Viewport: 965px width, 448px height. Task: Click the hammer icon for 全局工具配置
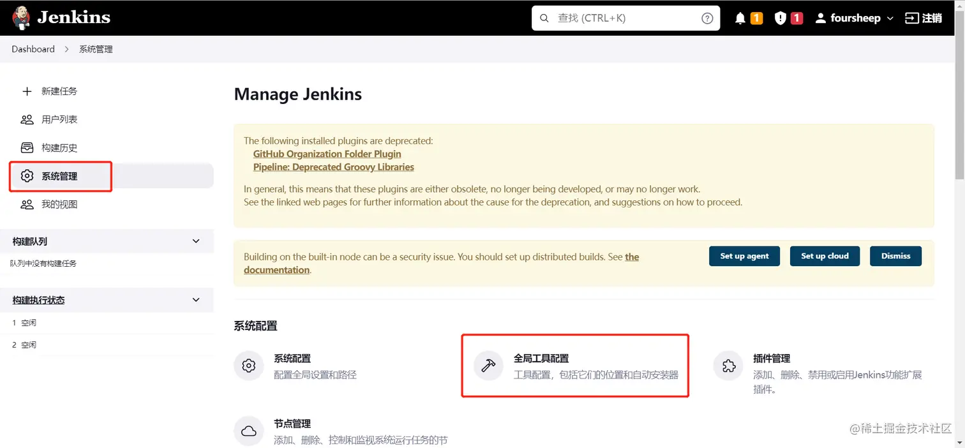(x=488, y=366)
